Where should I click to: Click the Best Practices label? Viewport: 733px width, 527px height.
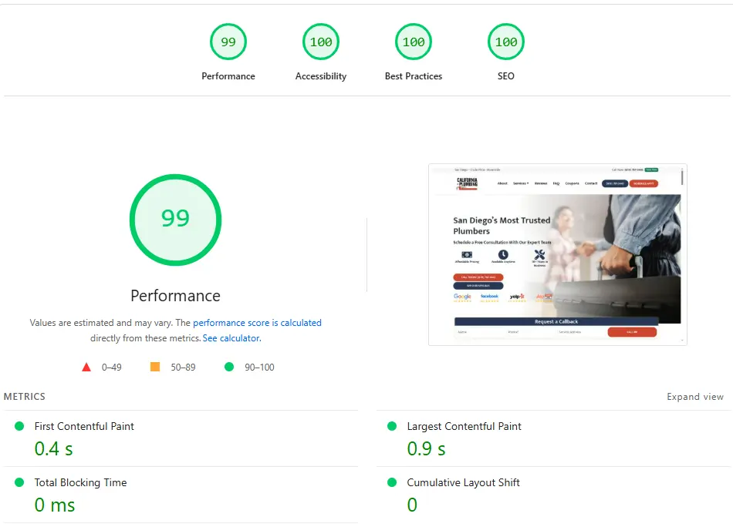click(x=414, y=76)
